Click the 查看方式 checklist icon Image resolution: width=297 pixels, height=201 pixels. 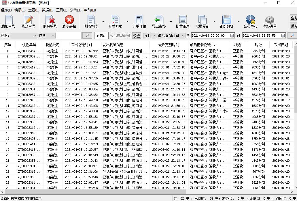115,20
